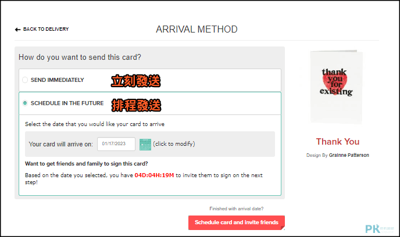Click the ARRIVAL METHOD page heading
400x237 pixels.
pos(197,29)
